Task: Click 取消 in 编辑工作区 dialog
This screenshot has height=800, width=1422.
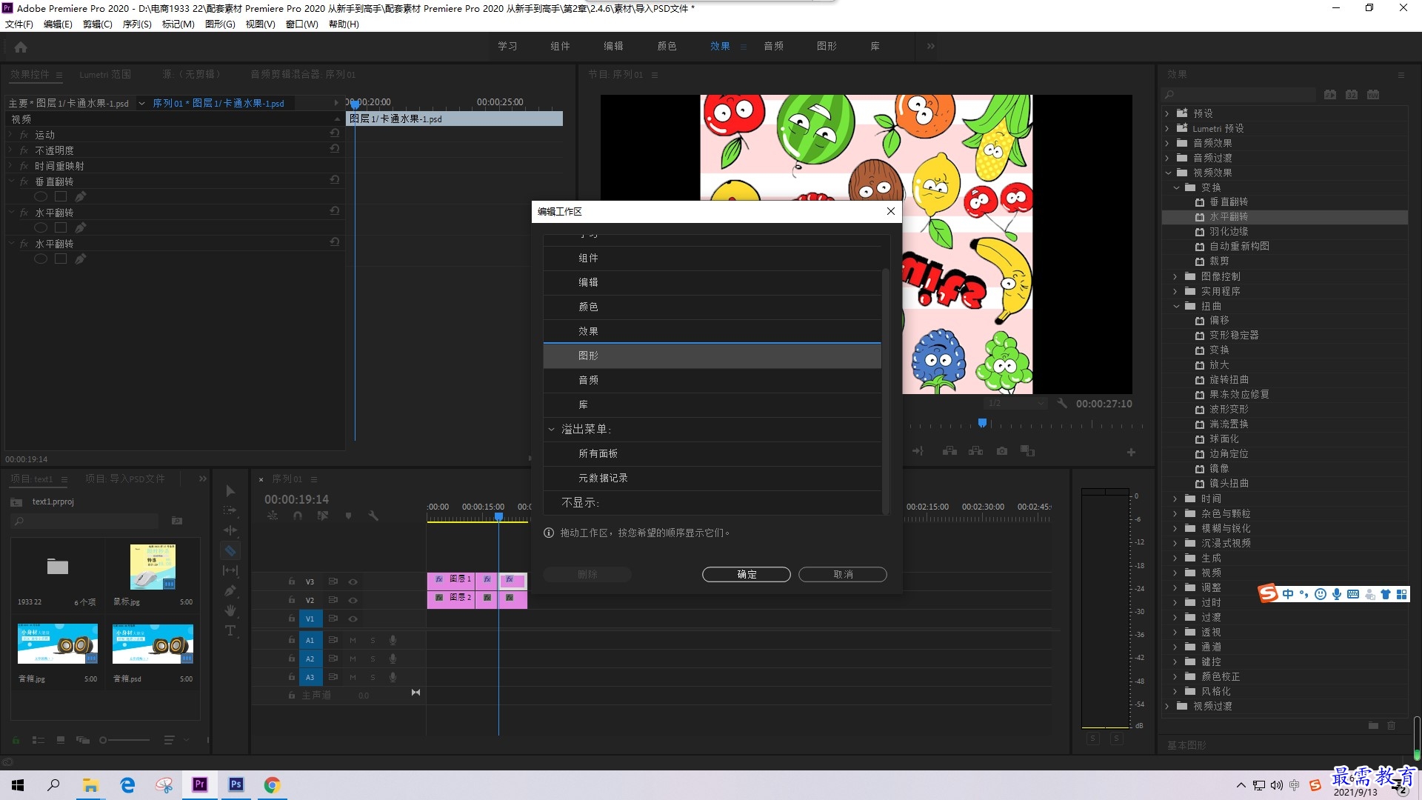Action: click(843, 574)
